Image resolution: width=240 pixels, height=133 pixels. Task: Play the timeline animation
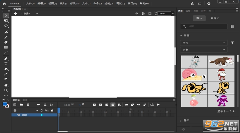tap(158, 105)
